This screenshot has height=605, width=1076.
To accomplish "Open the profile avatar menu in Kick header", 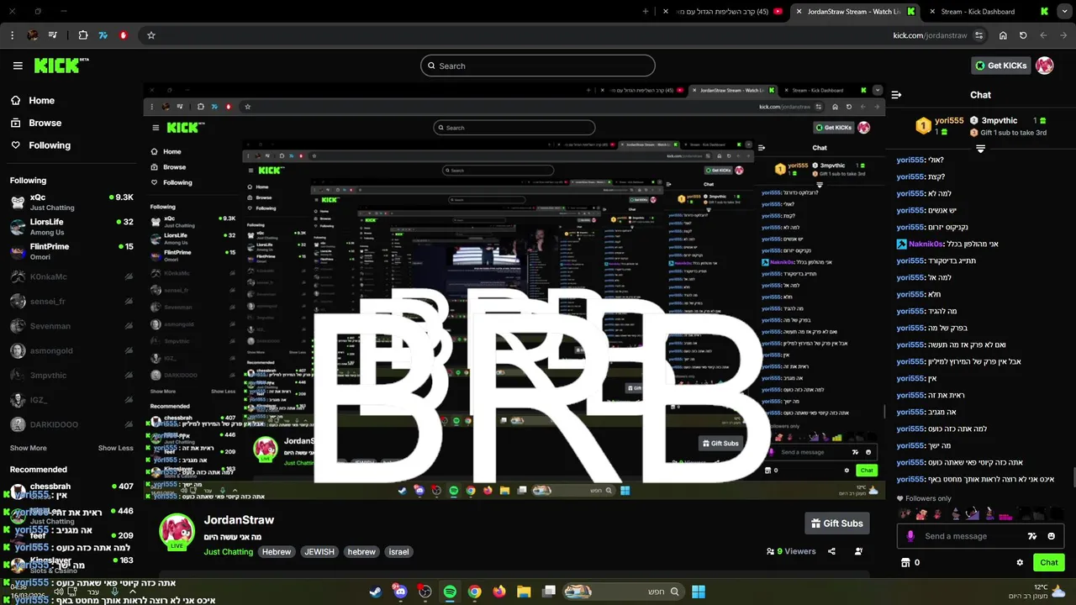I will coord(1045,66).
